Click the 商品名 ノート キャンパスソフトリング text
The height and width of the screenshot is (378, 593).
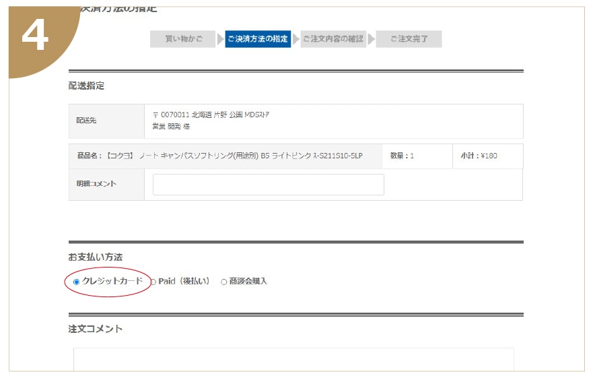point(219,156)
